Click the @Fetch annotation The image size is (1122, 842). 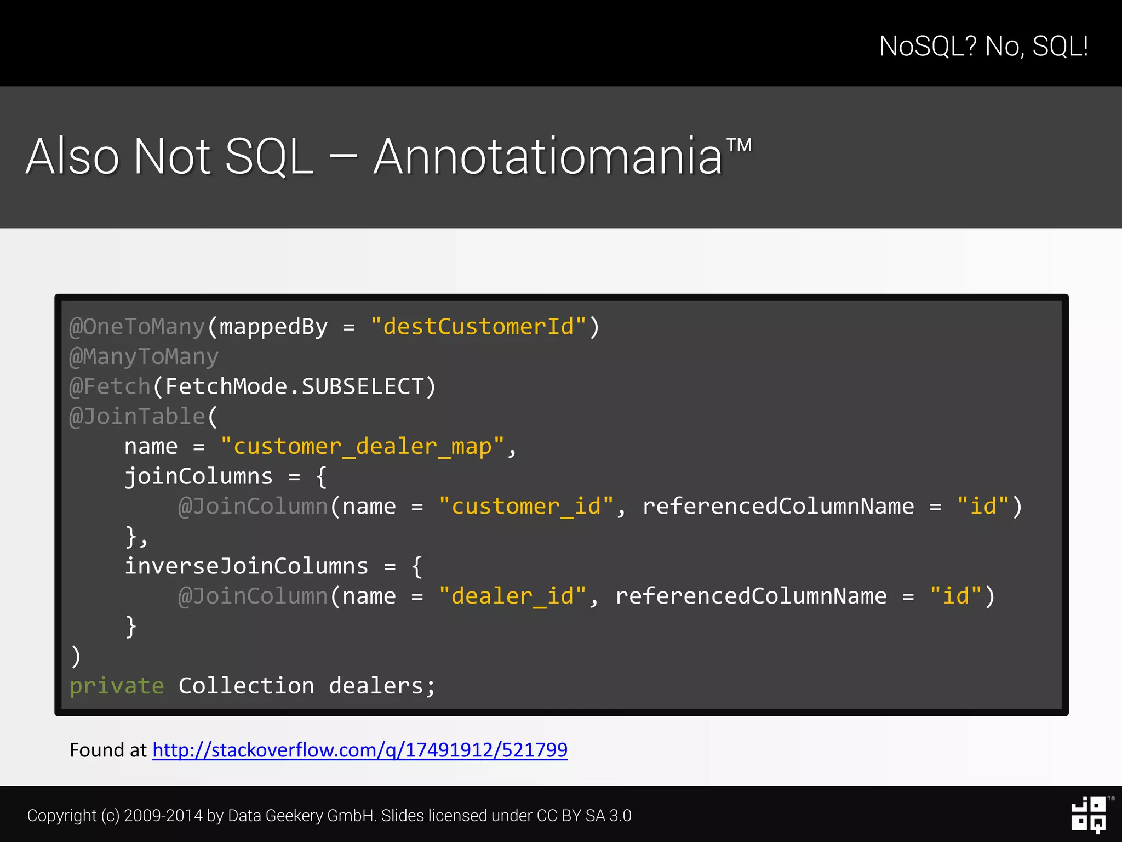point(110,386)
